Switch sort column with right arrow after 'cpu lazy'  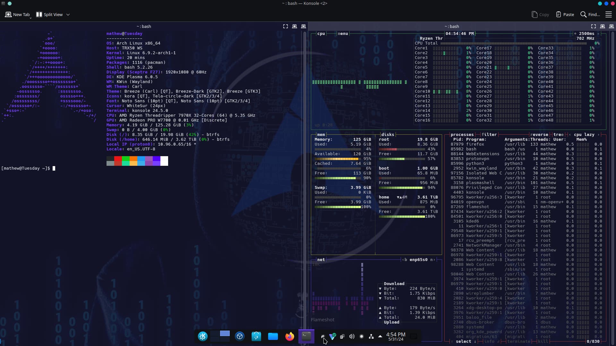tap(598, 135)
